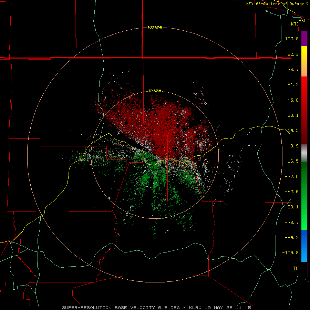The width and height of the screenshot is (310, 310).
Task: Click the KLRX station identifier in caption
Action: [x=196, y=308]
